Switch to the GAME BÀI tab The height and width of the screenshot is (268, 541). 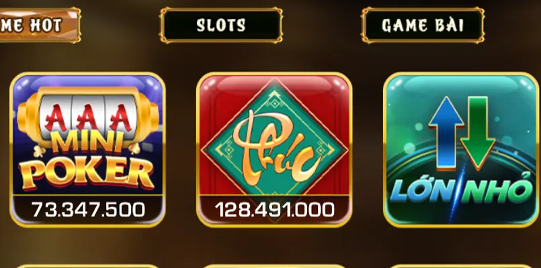coord(423,25)
